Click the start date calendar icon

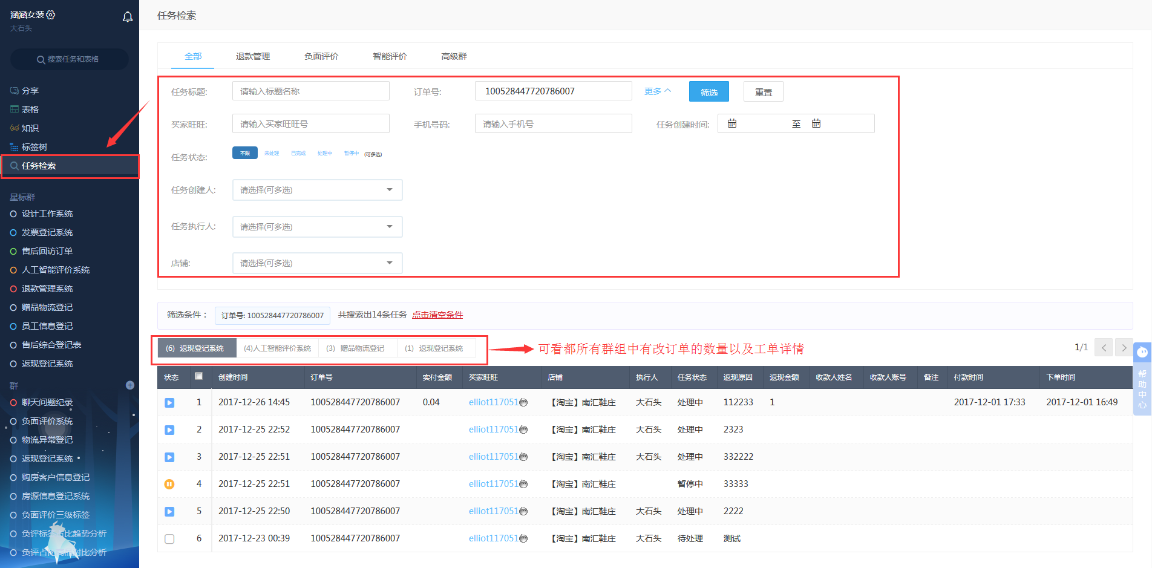(732, 123)
